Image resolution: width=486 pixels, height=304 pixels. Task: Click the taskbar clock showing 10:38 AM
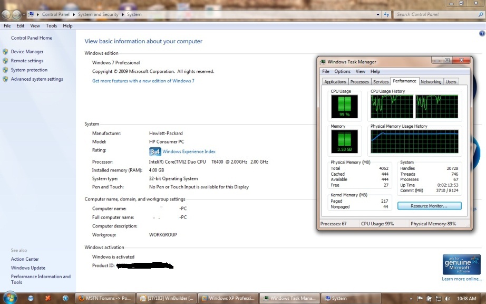466,298
